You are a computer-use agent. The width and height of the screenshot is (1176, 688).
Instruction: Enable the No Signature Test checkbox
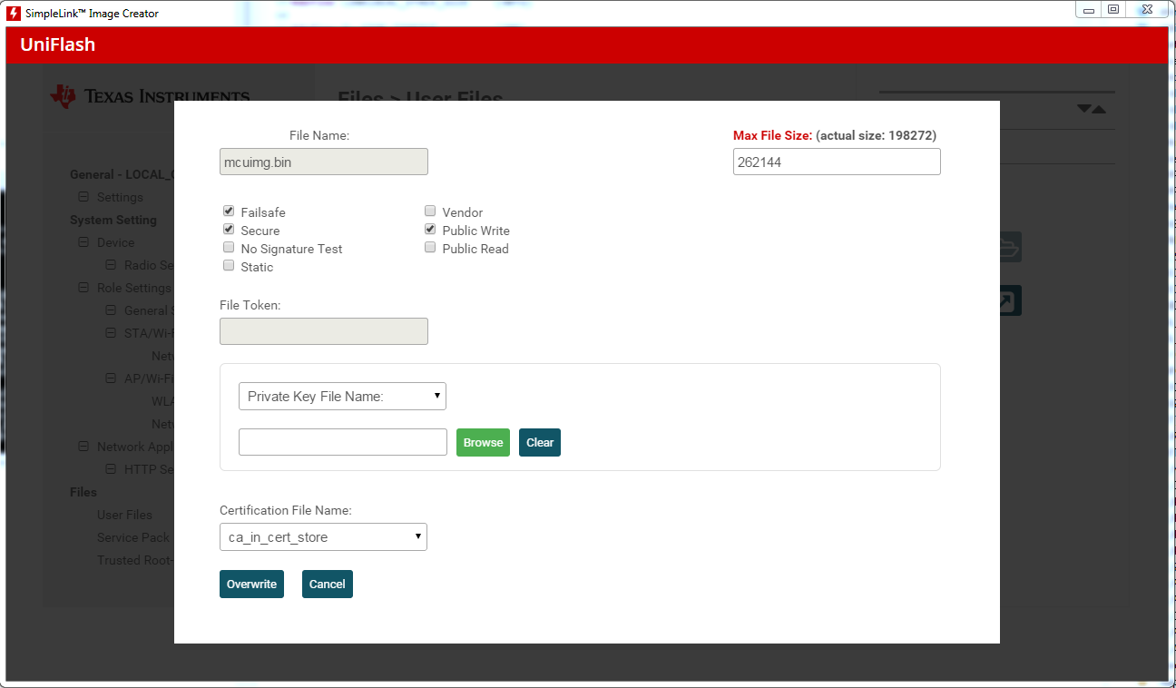point(229,248)
